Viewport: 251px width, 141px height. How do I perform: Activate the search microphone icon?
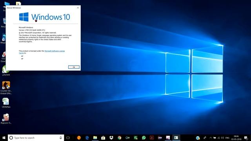pos(61,137)
